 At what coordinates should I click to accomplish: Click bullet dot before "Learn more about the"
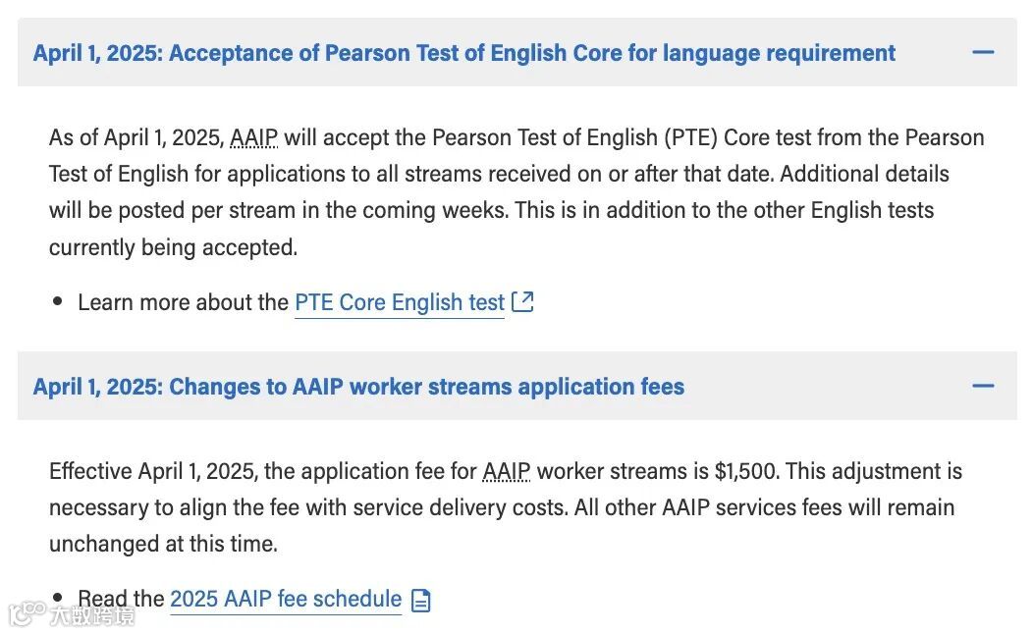[58, 301]
